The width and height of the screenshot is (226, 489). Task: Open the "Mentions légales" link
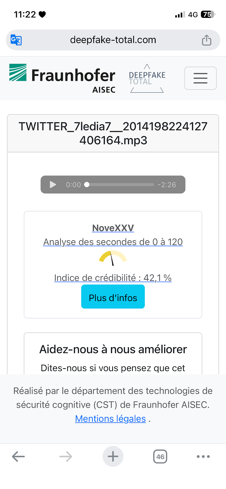[110, 419]
